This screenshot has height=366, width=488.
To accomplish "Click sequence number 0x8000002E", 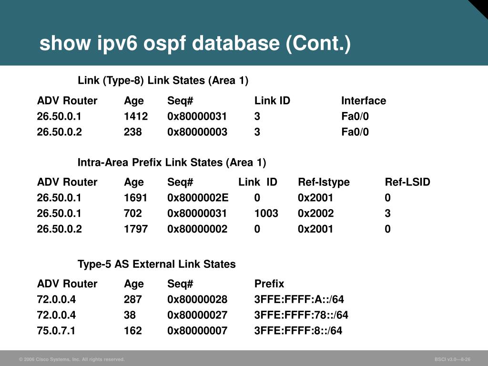I will [198, 198].
